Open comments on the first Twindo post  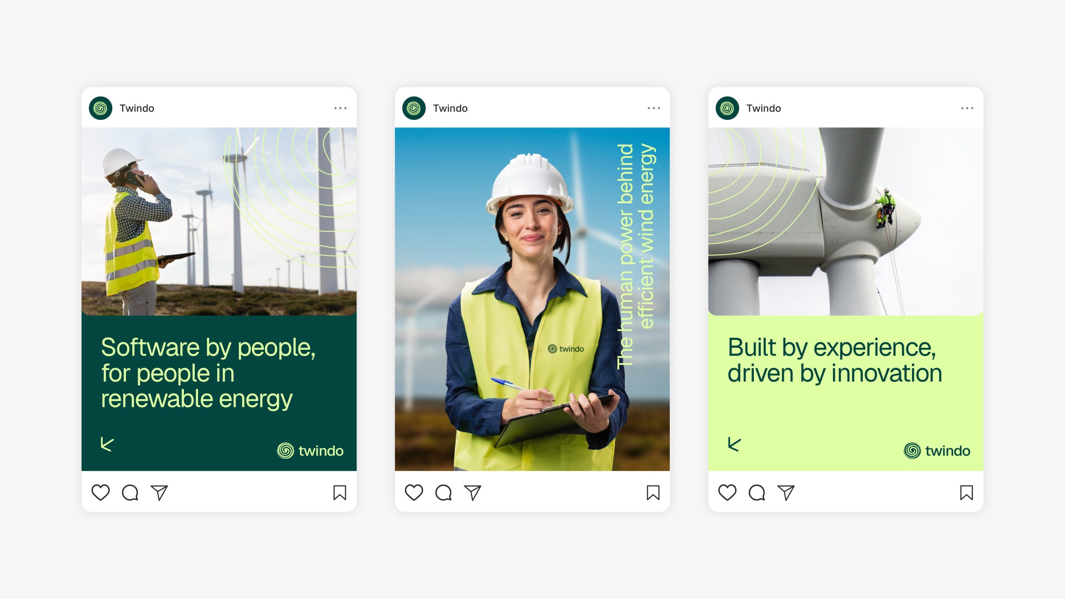[130, 493]
